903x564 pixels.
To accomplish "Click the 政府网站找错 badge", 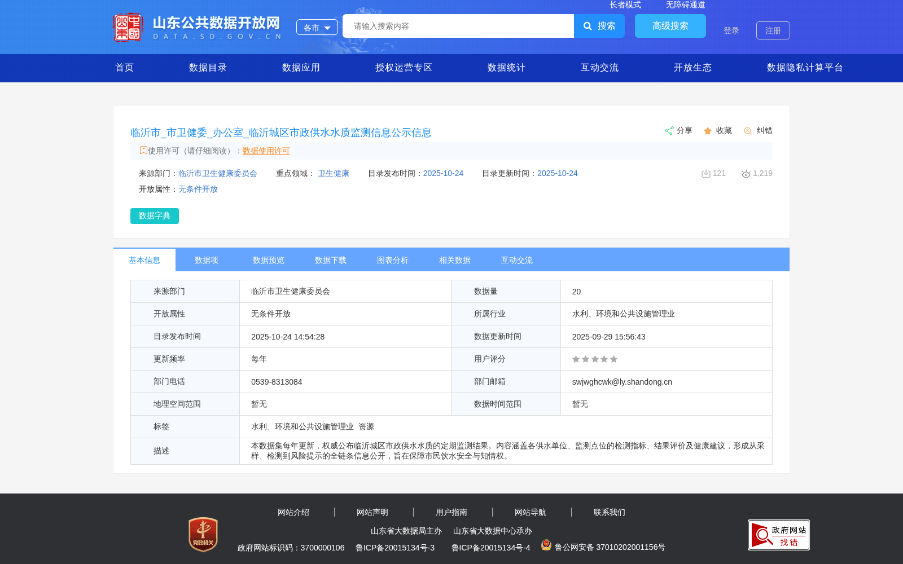I will (x=779, y=535).
